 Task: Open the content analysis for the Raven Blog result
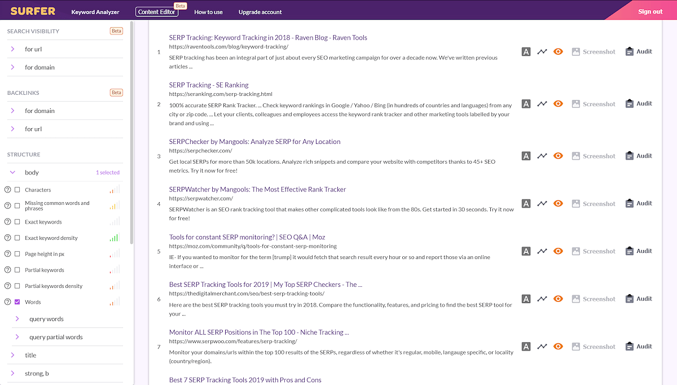pos(526,51)
